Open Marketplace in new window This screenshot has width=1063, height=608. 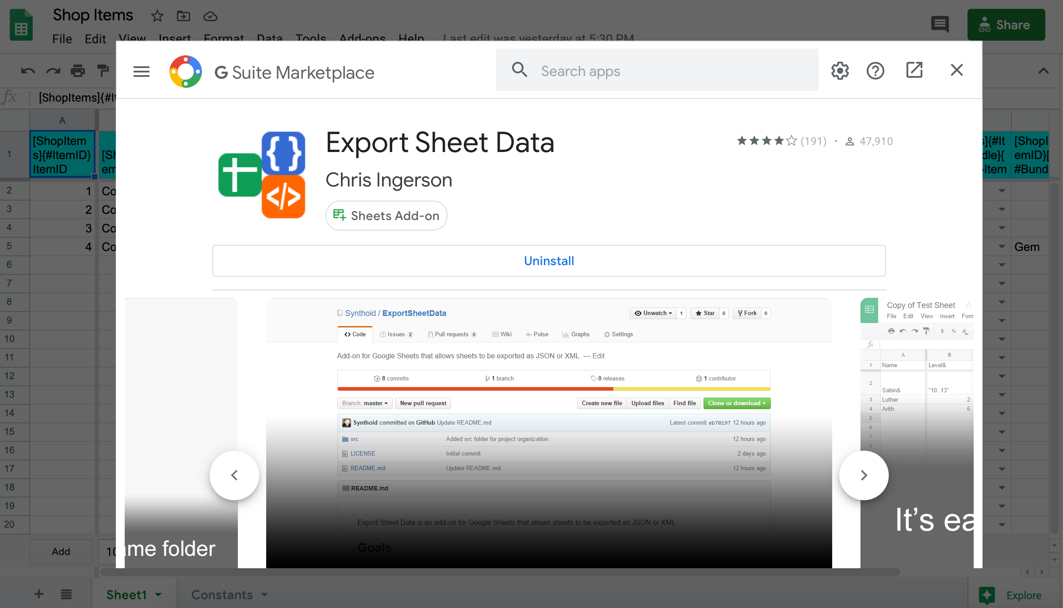(914, 70)
